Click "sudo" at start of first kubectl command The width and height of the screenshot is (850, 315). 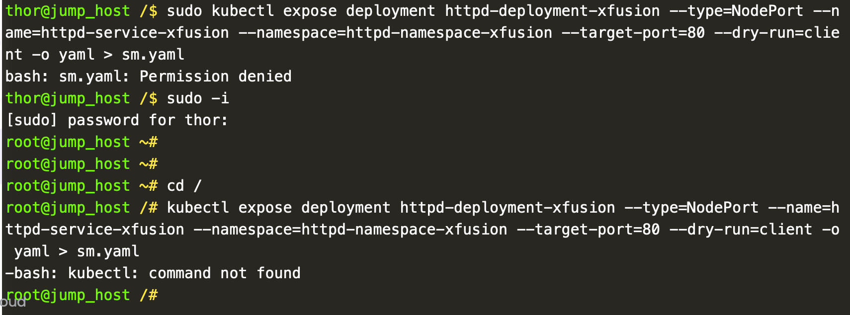[184, 11]
